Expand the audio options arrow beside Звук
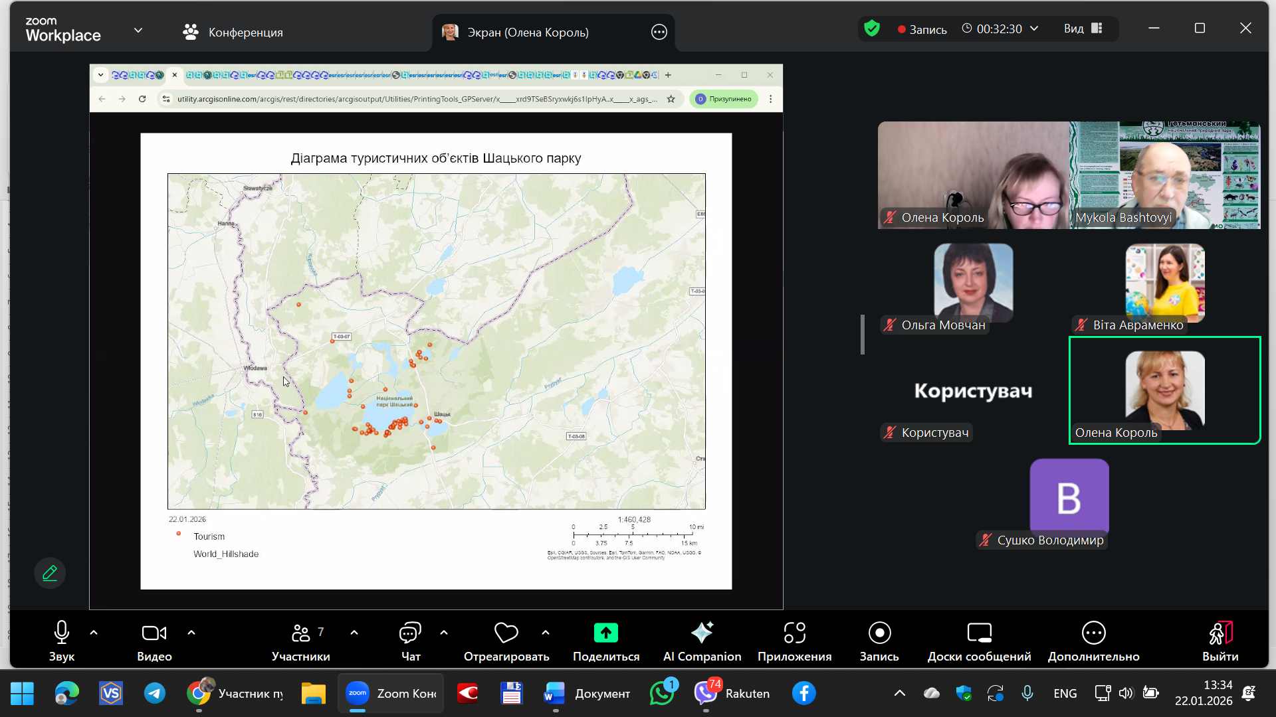1276x717 pixels. (94, 633)
